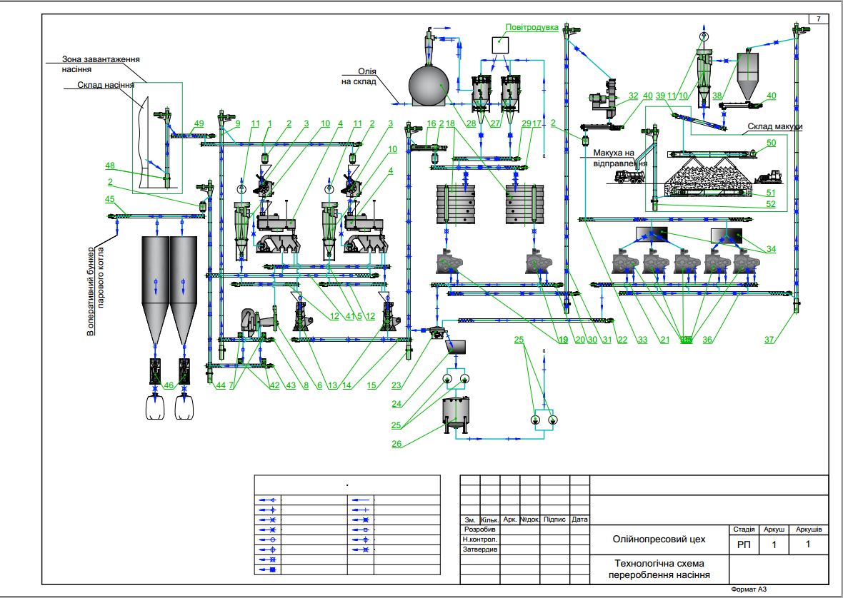Click the spherical oil storage tank
This screenshot has width=843, height=598.
(429, 86)
